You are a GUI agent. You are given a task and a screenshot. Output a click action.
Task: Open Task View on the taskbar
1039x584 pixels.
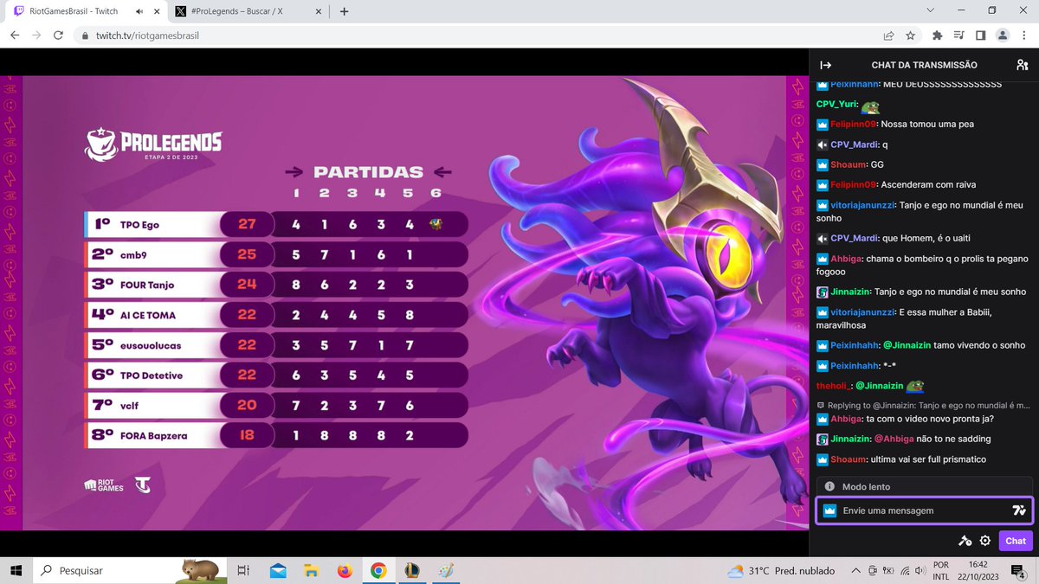[x=243, y=570]
